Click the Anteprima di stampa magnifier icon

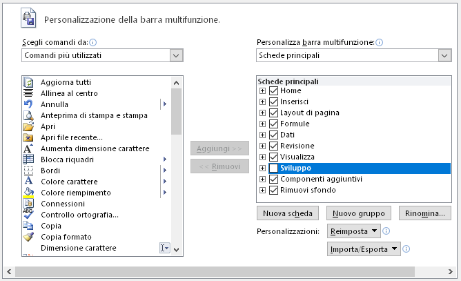[28, 115]
